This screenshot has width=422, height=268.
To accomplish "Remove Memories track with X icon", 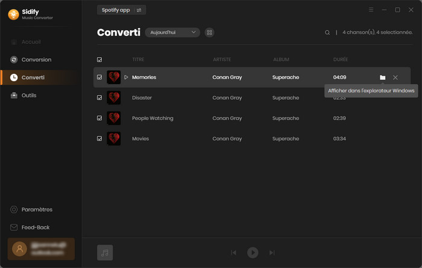I will [395, 78].
